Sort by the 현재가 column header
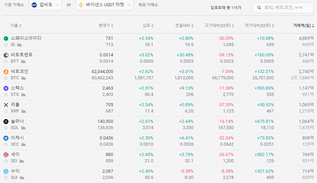This screenshot has width=317, height=183. coord(106,25)
